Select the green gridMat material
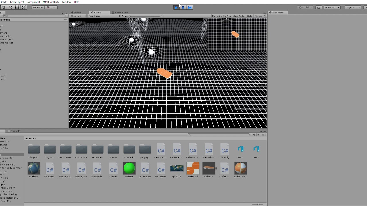367x206 pixels. [129, 170]
